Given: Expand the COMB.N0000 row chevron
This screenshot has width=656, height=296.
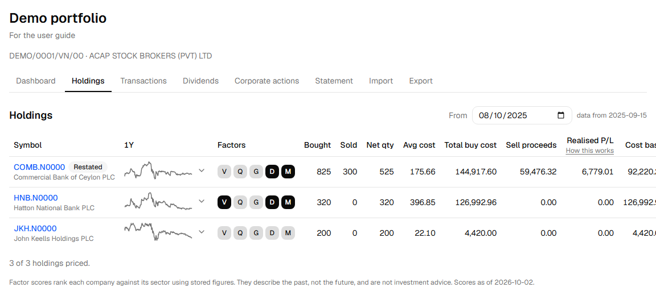Looking at the screenshot, I should pos(202,170).
